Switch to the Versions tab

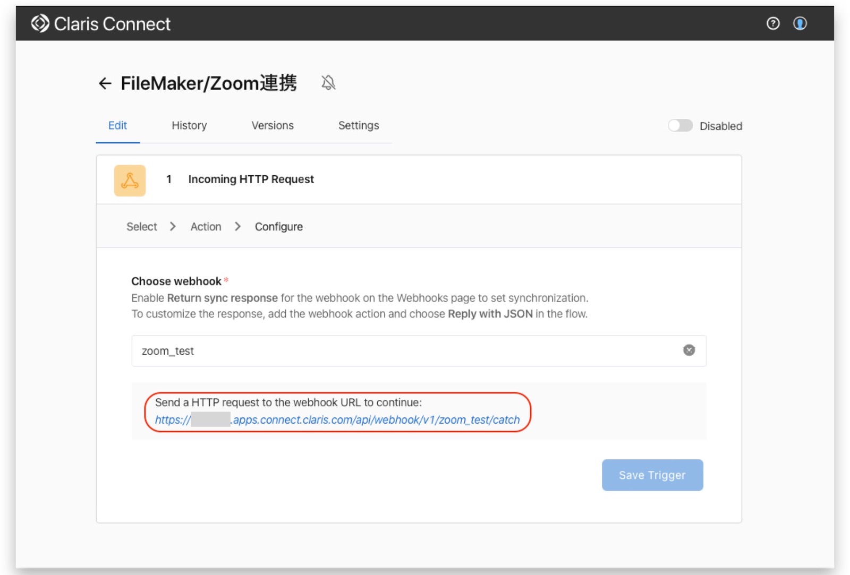click(x=272, y=126)
